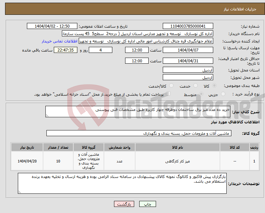Viewport: 265px width, 213px height.
Task: Click row number 1 cell
Action: click(254, 161)
